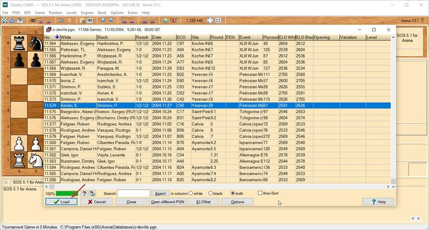Click the double-arrow fast forward icon
This screenshot has width=429, height=230.
tap(62, 21)
